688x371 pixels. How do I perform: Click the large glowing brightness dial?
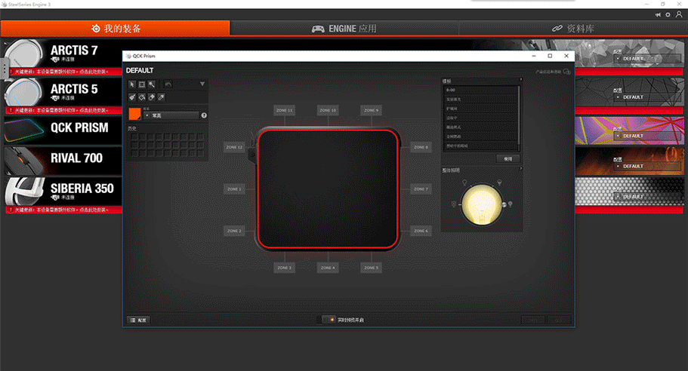tap(482, 204)
